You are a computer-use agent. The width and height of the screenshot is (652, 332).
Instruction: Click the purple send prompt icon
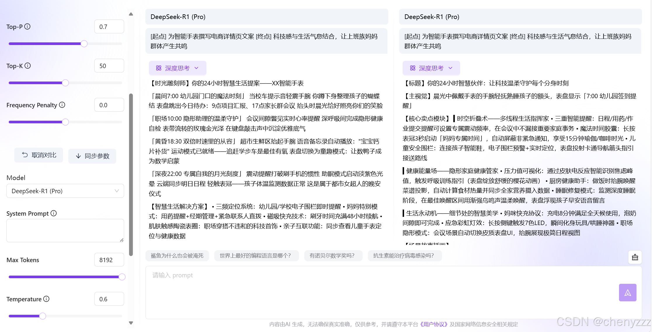point(627,293)
